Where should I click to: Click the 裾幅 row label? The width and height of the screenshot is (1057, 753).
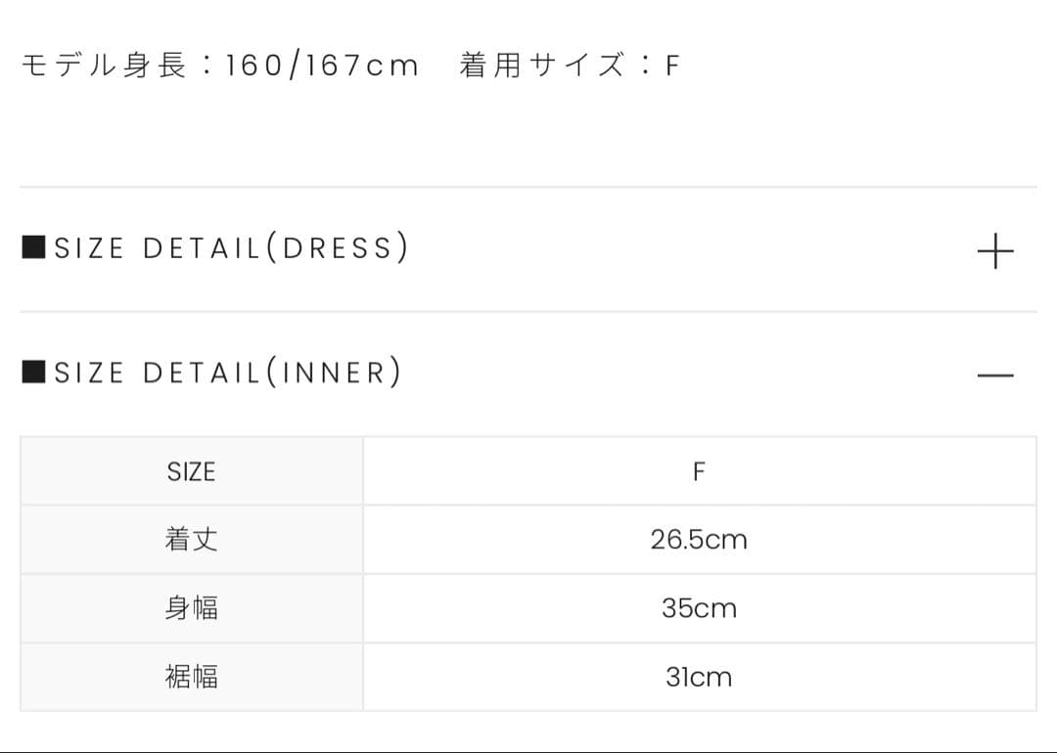[191, 677]
